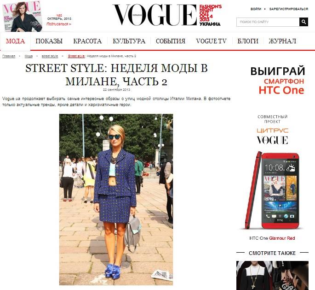Click the red HTC One phone image
This screenshot has height=290, width=315.
(x=272, y=190)
